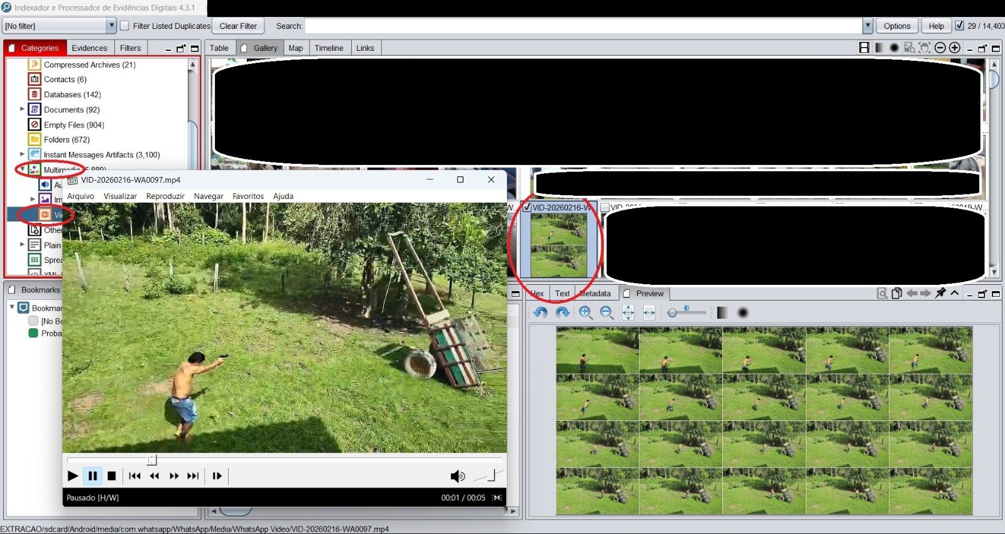Play the video in the media player
Viewport: 1005px width, 534px height.
(x=73, y=476)
